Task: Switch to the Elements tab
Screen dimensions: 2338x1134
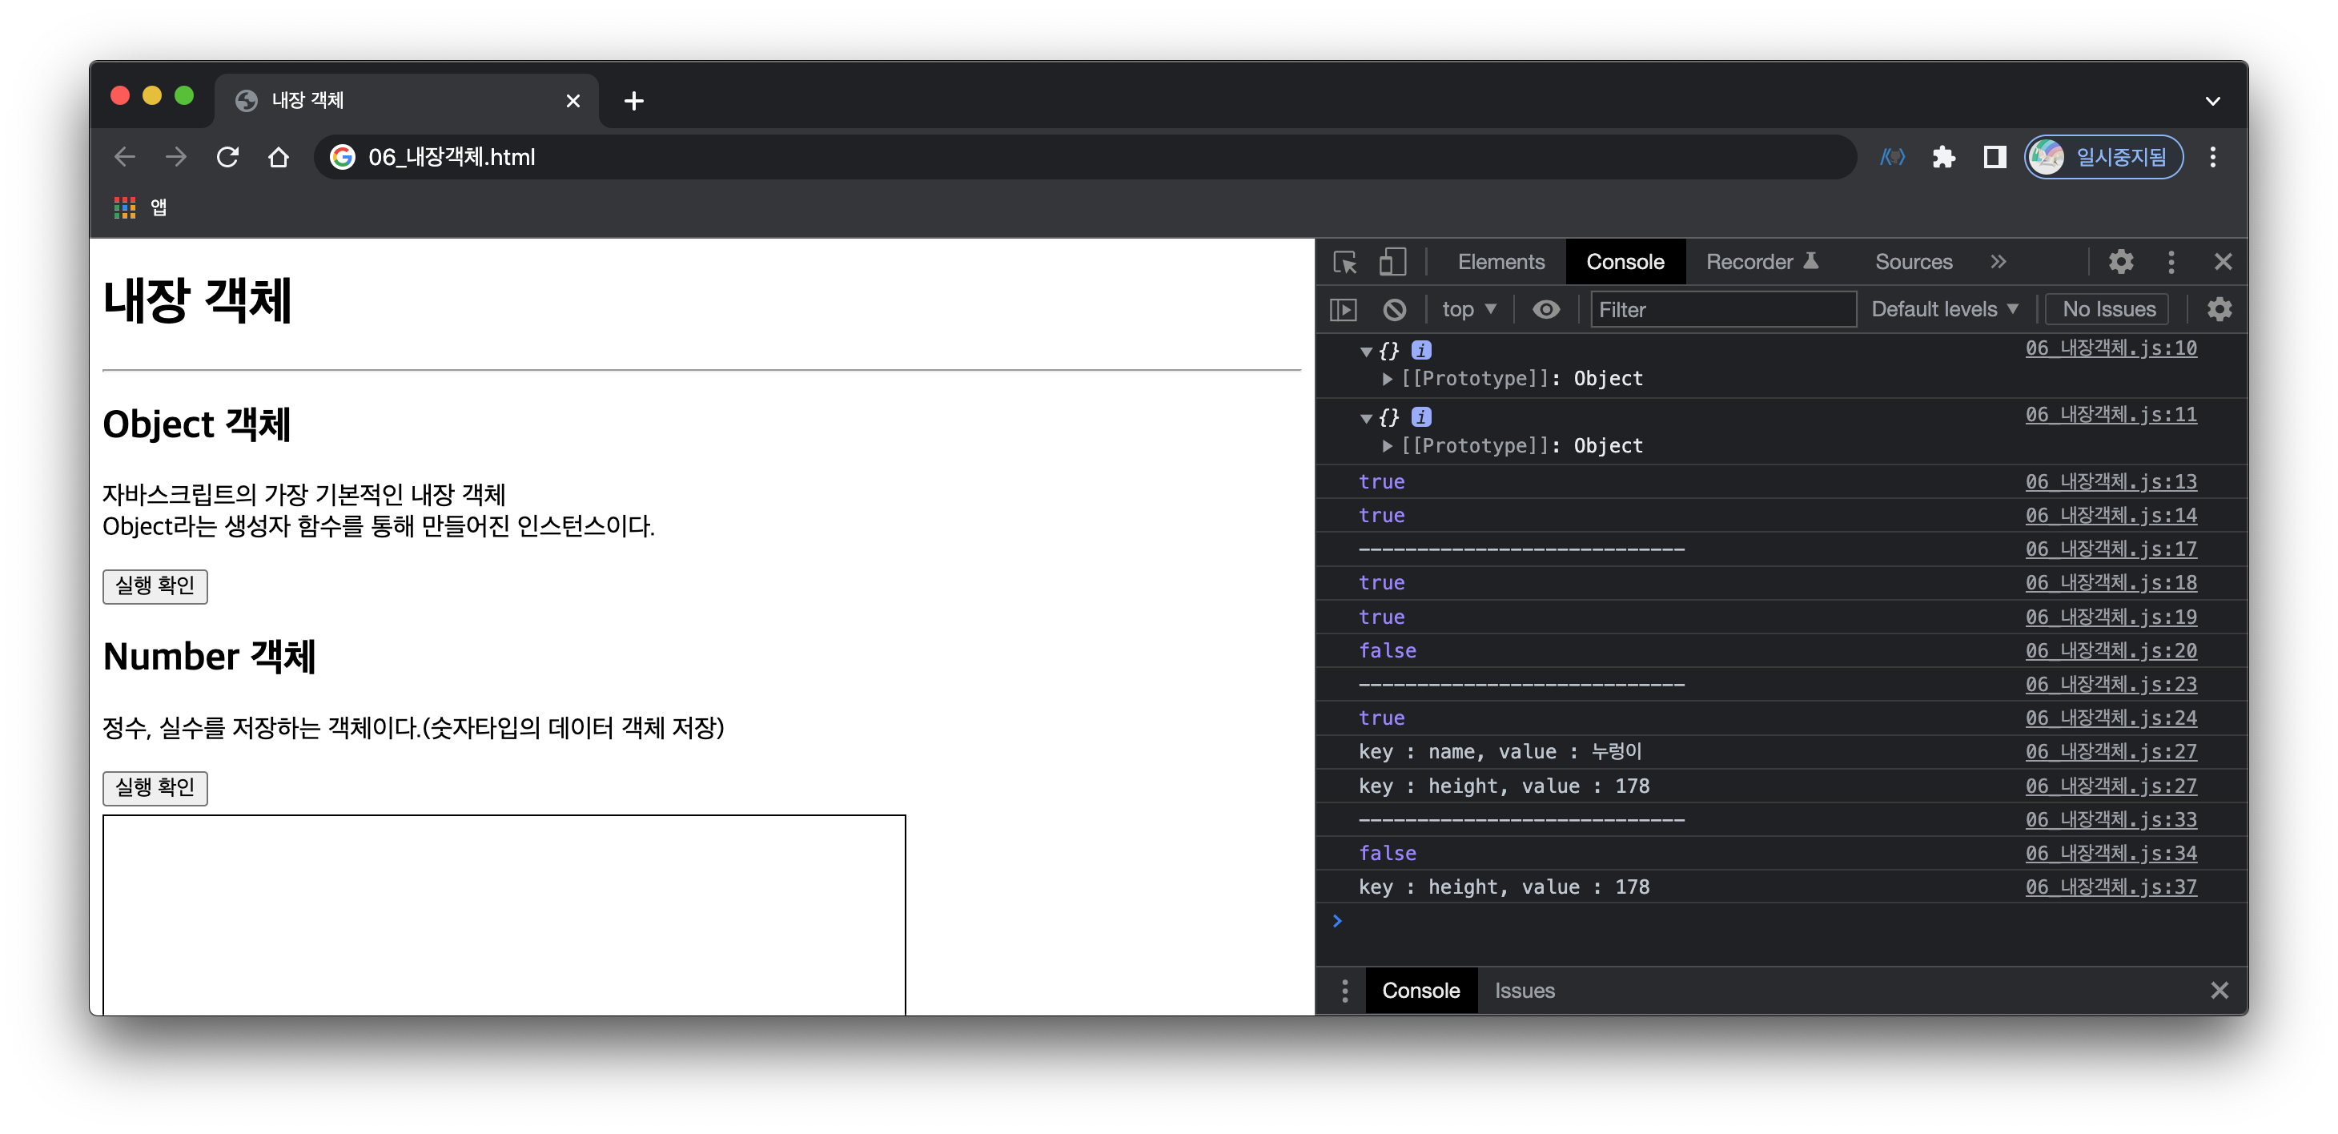Action: (x=1500, y=263)
